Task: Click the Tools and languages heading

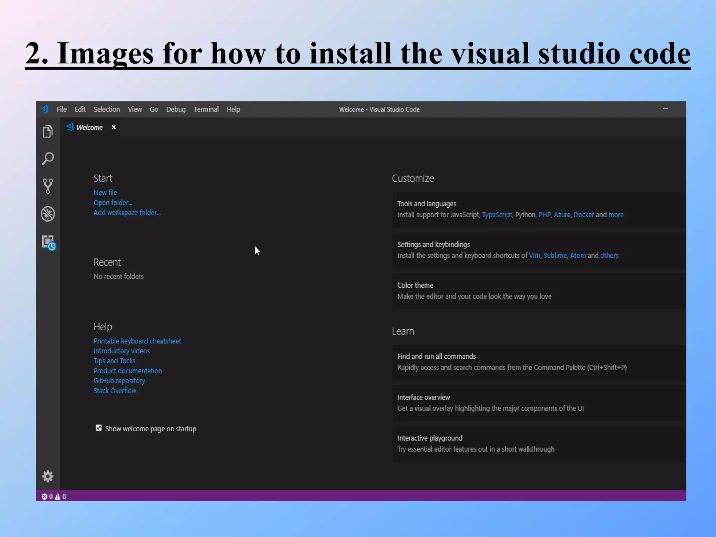Action: tap(427, 203)
